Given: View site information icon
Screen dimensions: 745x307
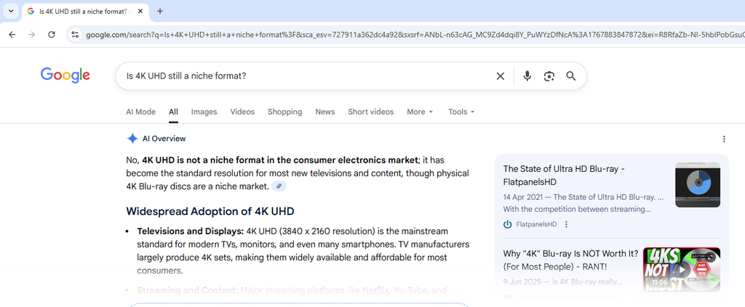Looking at the screenshot, I should 75,35.
